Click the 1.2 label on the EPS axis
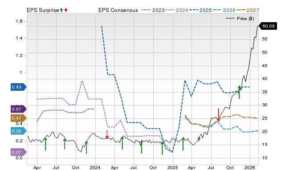The height and width of the screenshot is (170, 285). point(19,56)
